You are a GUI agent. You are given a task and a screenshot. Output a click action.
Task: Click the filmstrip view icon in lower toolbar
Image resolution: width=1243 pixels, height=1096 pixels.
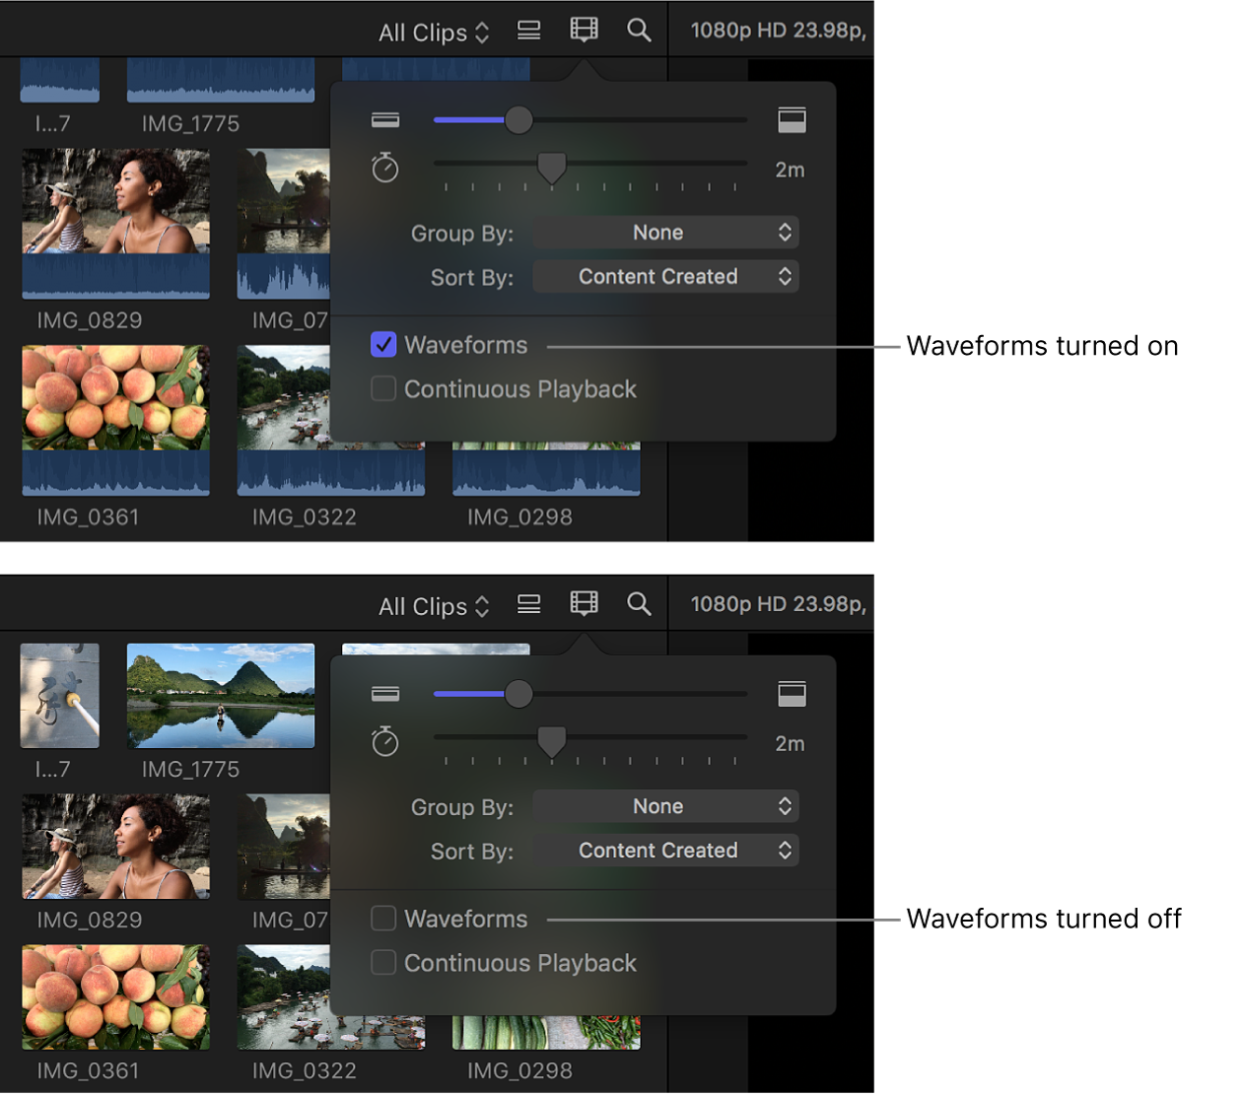tap(584, 604)
